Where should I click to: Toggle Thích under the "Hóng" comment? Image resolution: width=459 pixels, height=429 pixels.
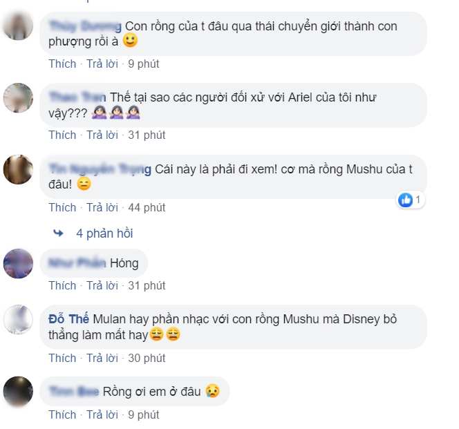(62, 285)
